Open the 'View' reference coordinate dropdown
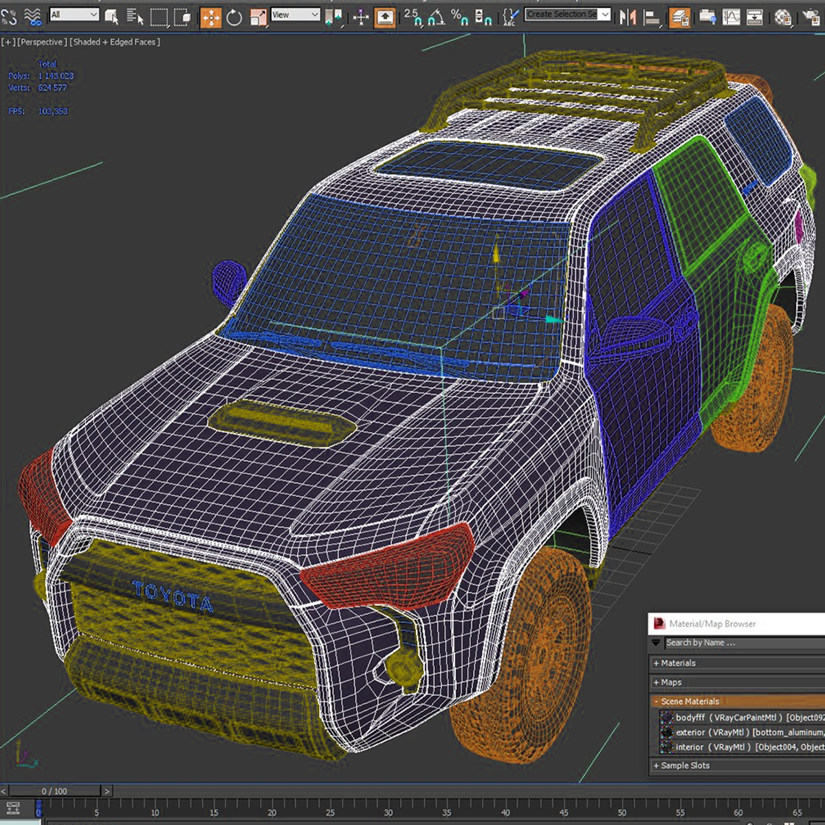 (x=295, y=14)
